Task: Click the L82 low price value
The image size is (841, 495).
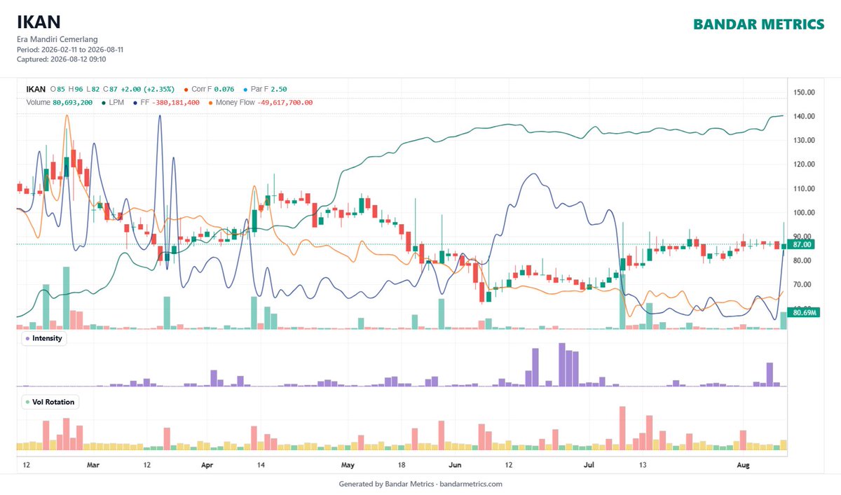Action: point(93,89)
